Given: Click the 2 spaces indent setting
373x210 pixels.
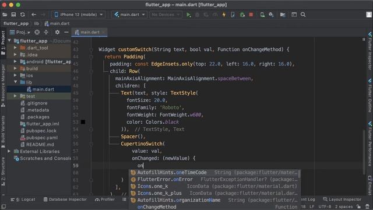Looking at the screenshot, I should (344, 206).
